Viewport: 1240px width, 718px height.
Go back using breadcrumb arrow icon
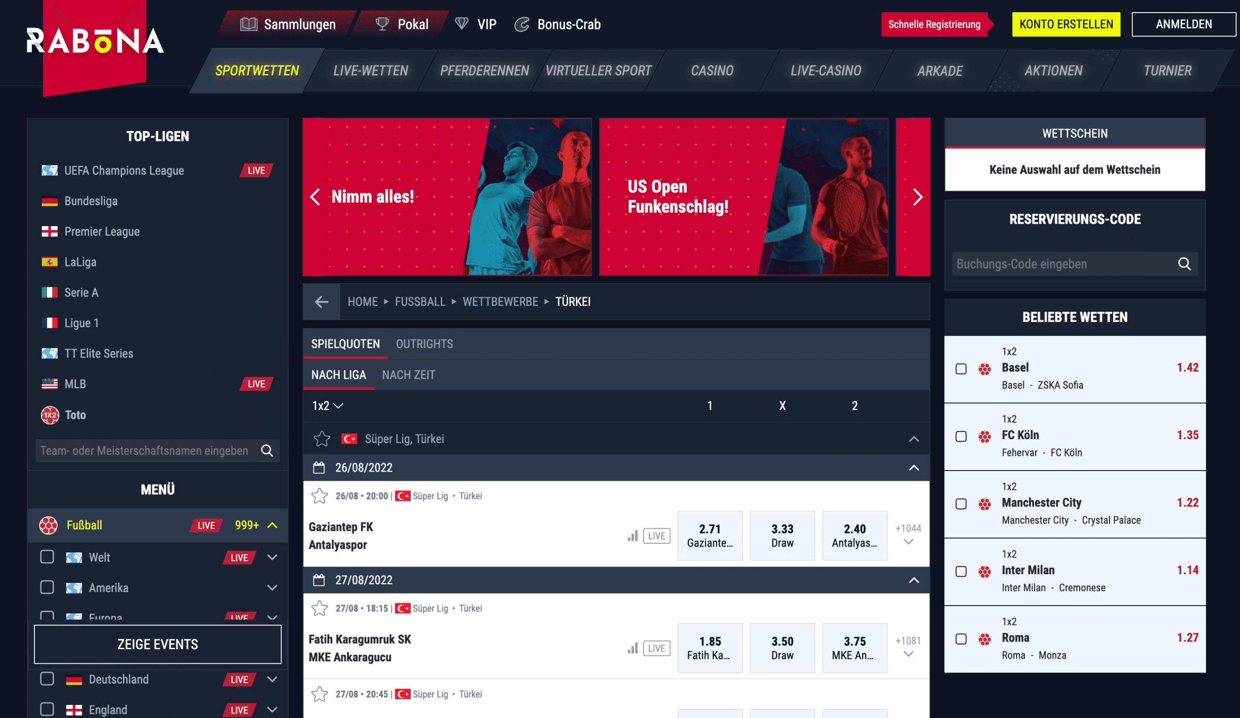(x=321, y=302)
